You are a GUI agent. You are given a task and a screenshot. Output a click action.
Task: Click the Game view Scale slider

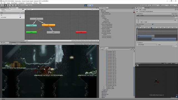(26, 44)
